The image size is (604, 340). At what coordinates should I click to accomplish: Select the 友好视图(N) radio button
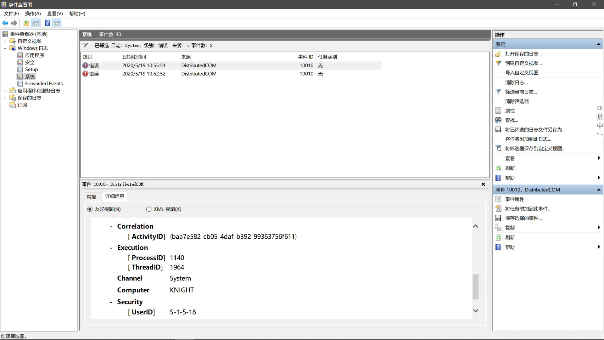90,209
